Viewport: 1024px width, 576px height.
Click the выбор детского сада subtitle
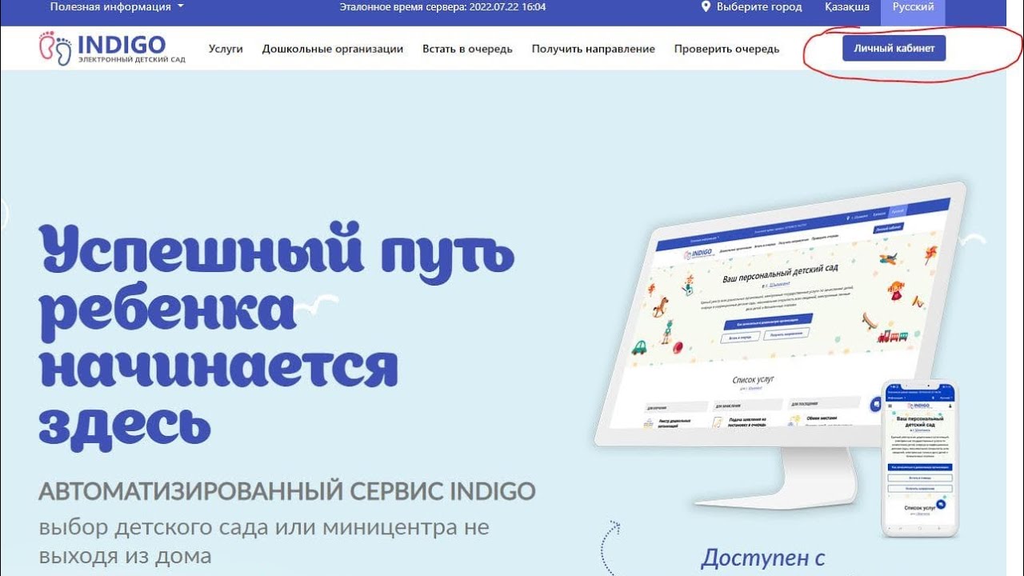point(264,542)
